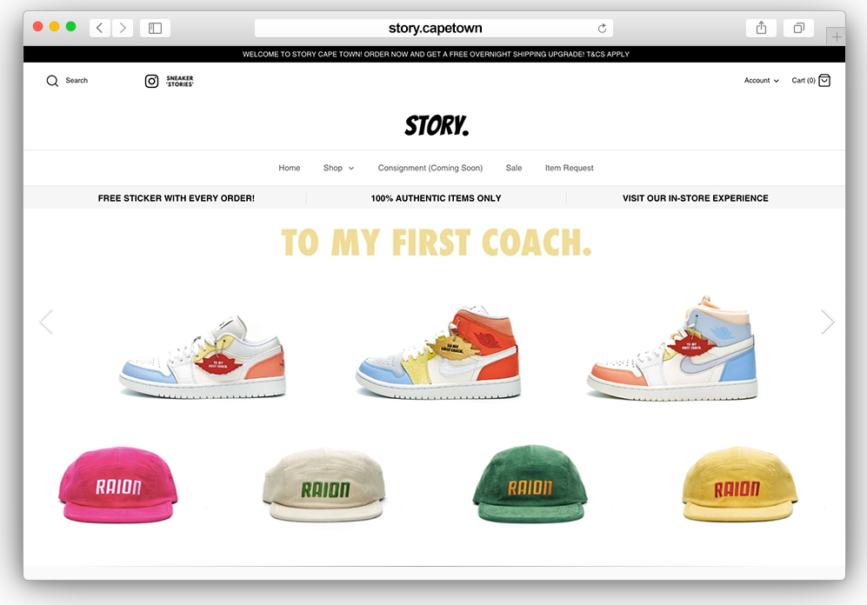Go back with browser back arrow
Viewport: 867px width, 605px height.
[99, 28]
